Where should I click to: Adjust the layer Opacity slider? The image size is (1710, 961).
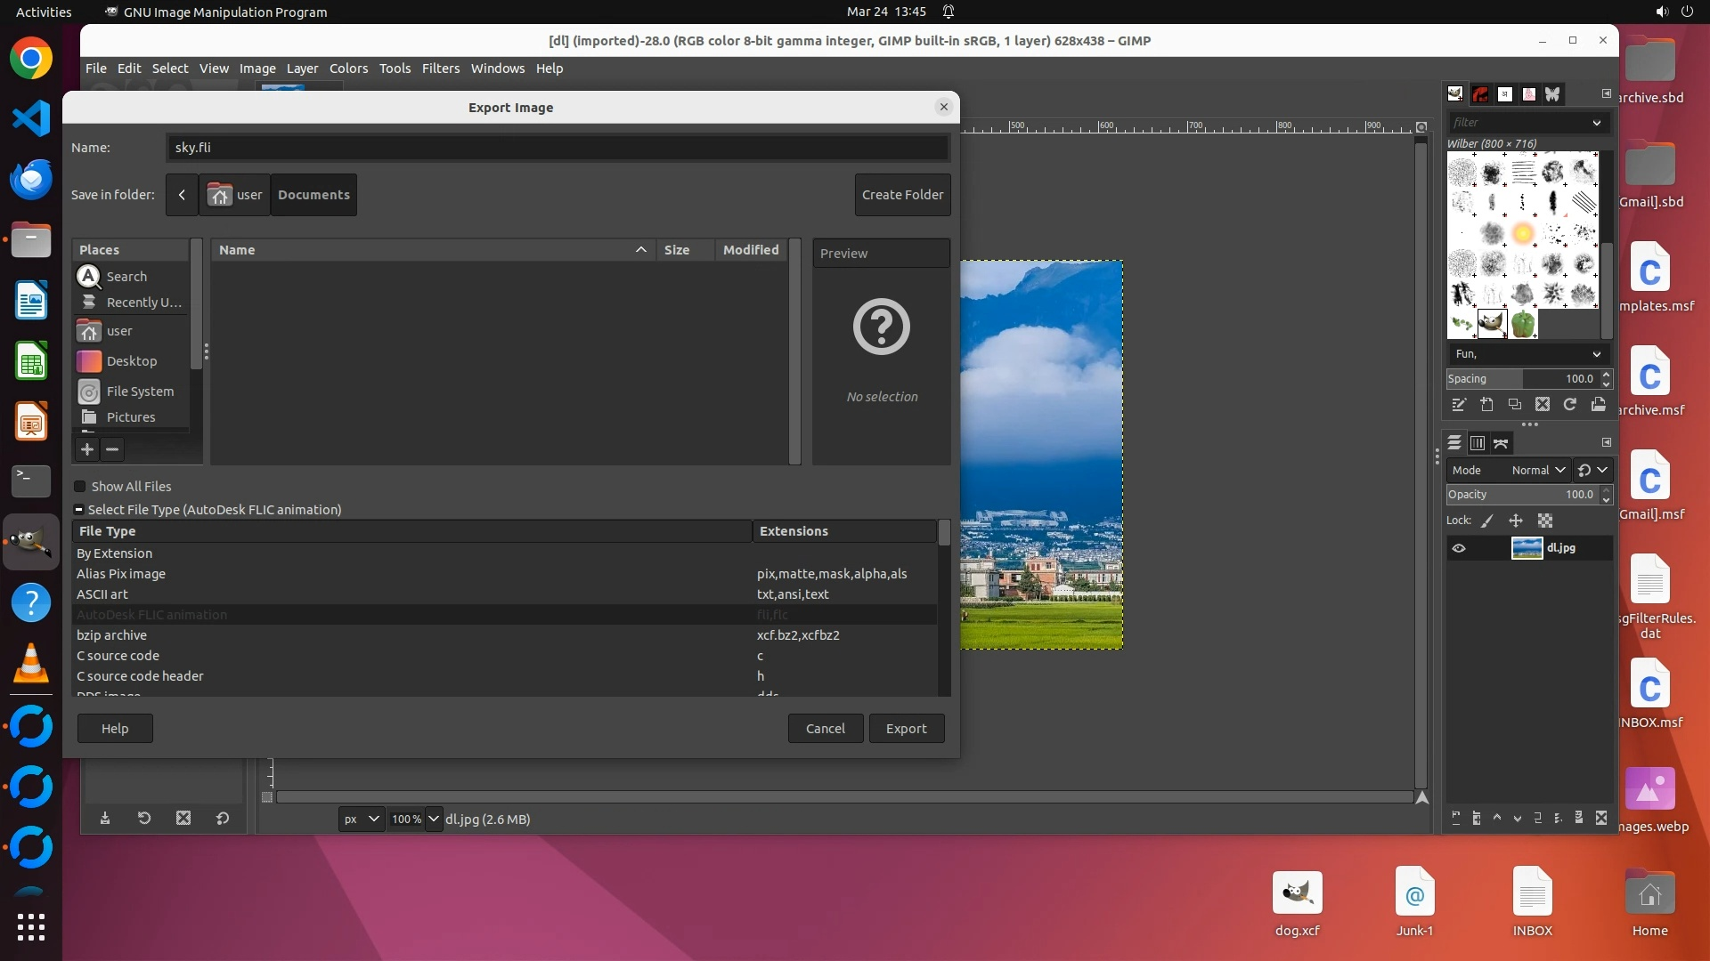[x=1521, y=495]
